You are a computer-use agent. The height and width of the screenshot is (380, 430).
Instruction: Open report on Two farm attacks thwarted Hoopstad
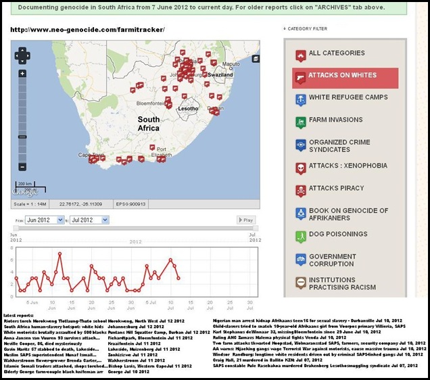pos(319,343)
